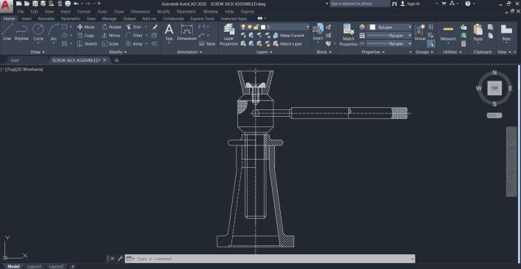Select the Circle drawing tool

coord(38,33)
